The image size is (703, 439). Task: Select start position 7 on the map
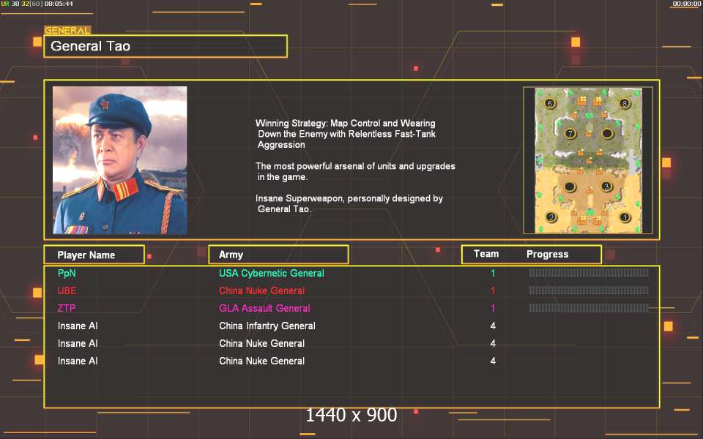pos(570,133)
